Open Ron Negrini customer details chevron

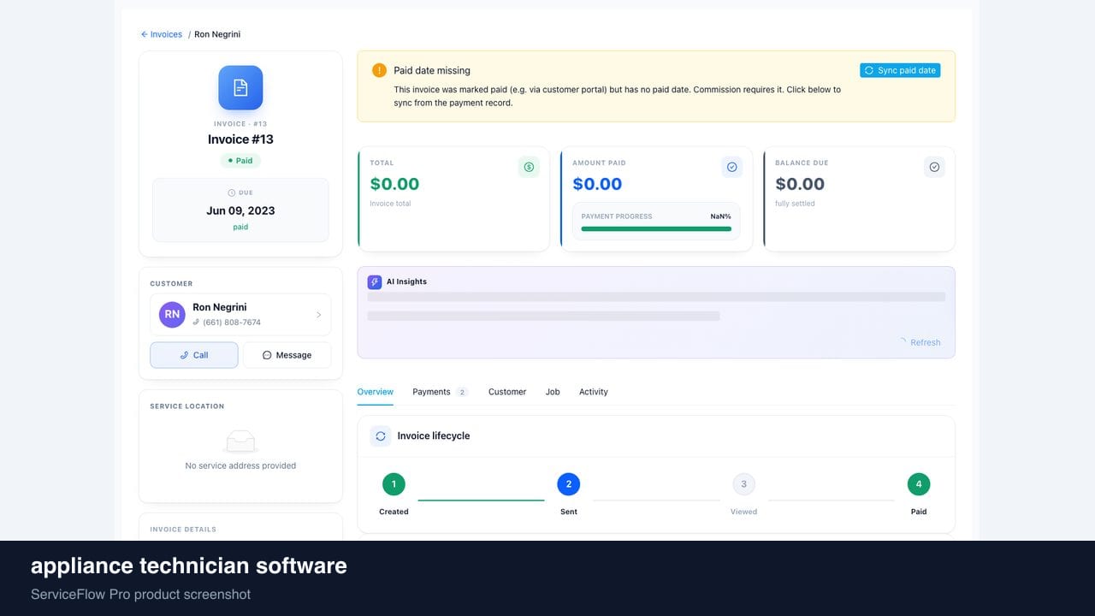(319, 315)
